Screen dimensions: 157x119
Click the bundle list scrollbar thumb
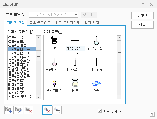38,56
